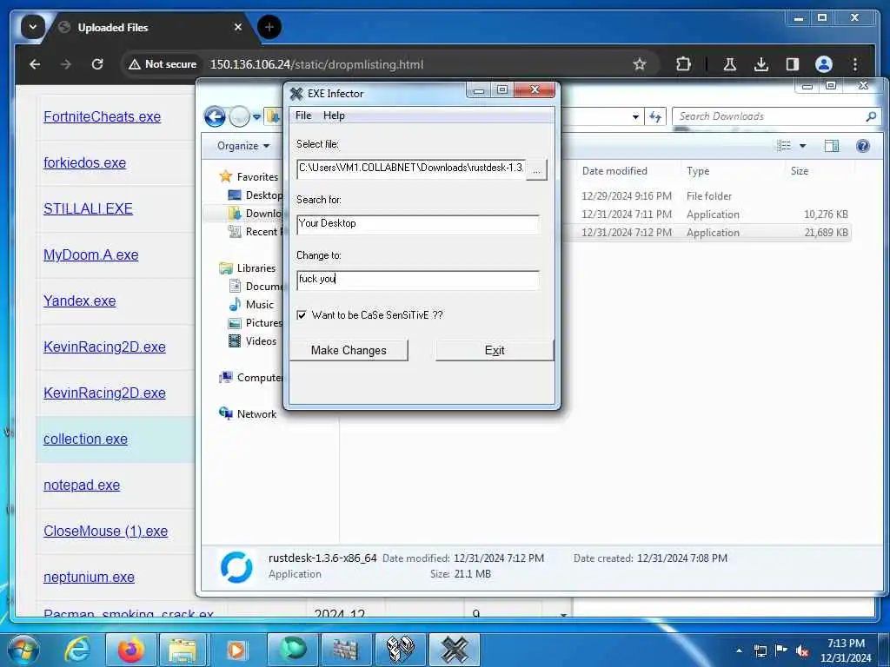Select Music library in navigation pane
890x667 pixels.
251,305
